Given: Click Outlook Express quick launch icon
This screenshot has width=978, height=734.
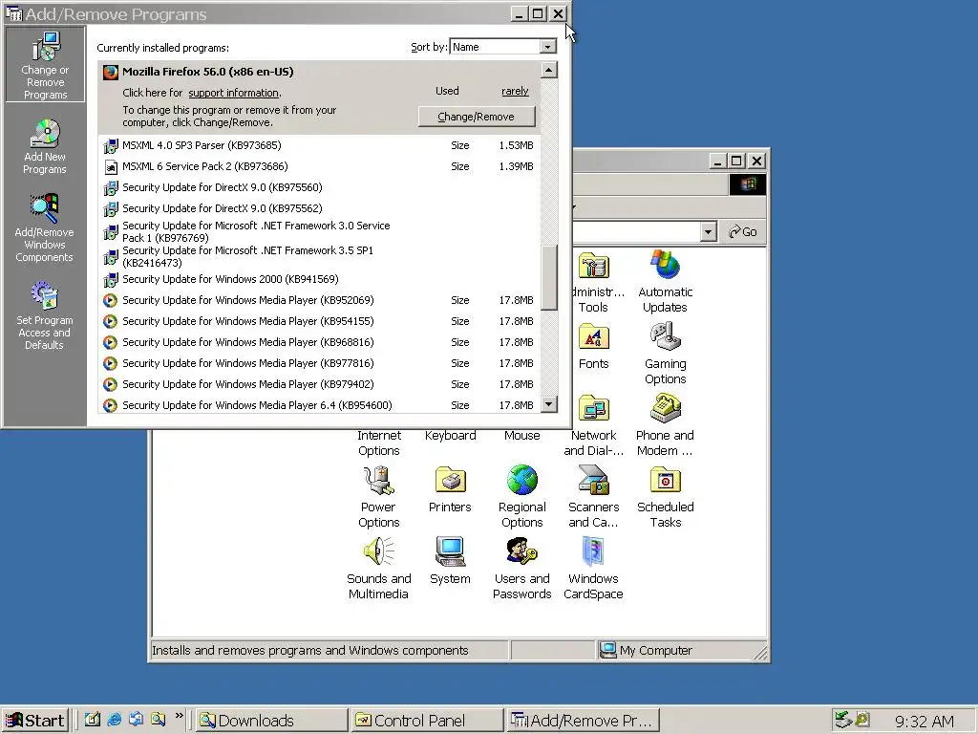Looking at the screenshot, I should 136,720.
